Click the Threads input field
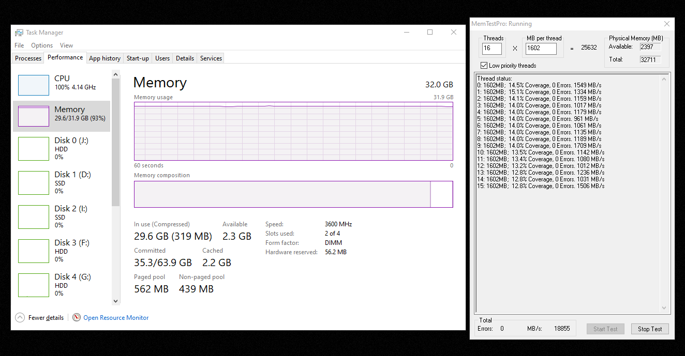 tap(492, 49)
